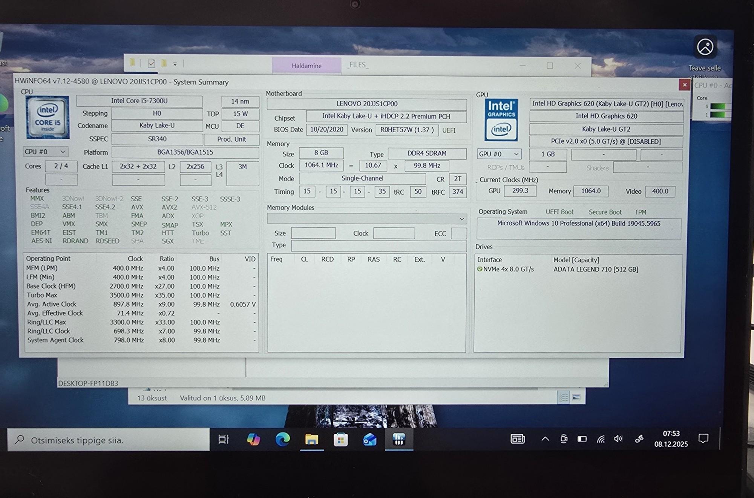Viewport: 754px width, 498px height.
Task: Open Microsoft Store from the taskbar
Action: coord(340,439)
